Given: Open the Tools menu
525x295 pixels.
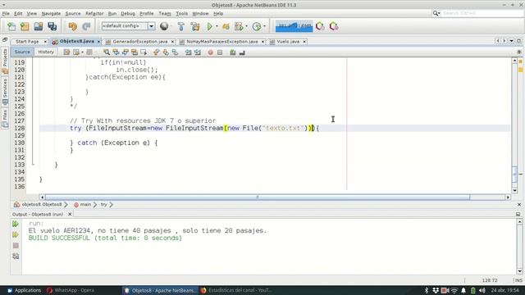Looking at the screenshot, I should pos(182,14).
